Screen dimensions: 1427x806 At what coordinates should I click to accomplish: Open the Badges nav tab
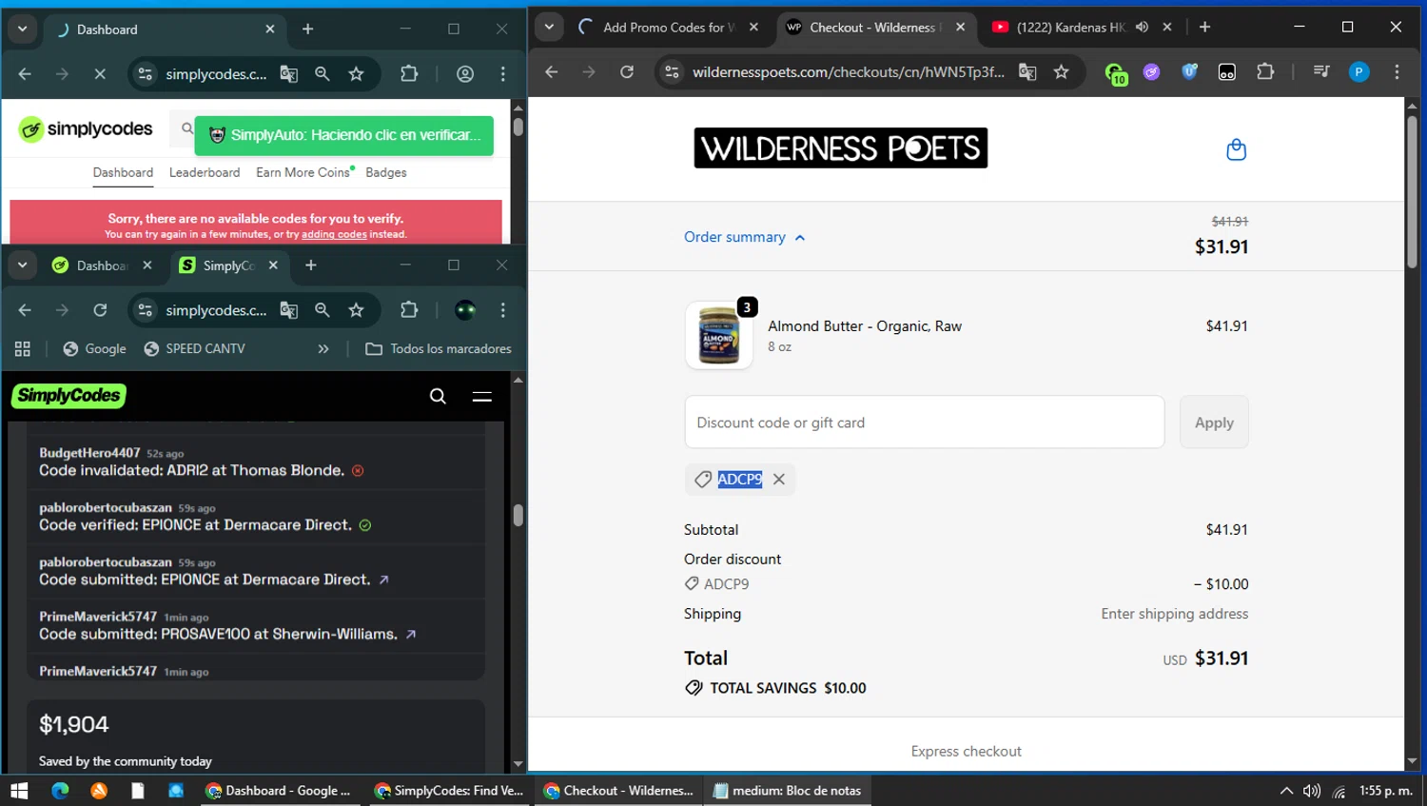tap(386, 172)
